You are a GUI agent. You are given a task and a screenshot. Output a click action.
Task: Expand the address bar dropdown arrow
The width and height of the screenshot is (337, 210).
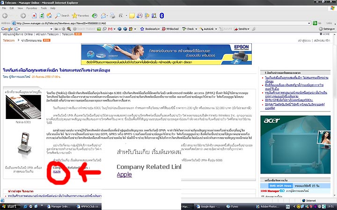click(x=309, y=23)
